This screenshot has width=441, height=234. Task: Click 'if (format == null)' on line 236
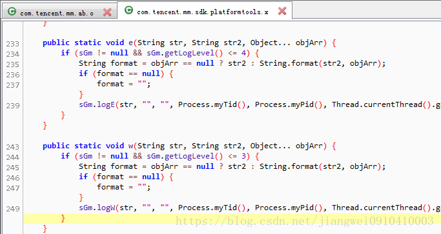pos(121,74)
